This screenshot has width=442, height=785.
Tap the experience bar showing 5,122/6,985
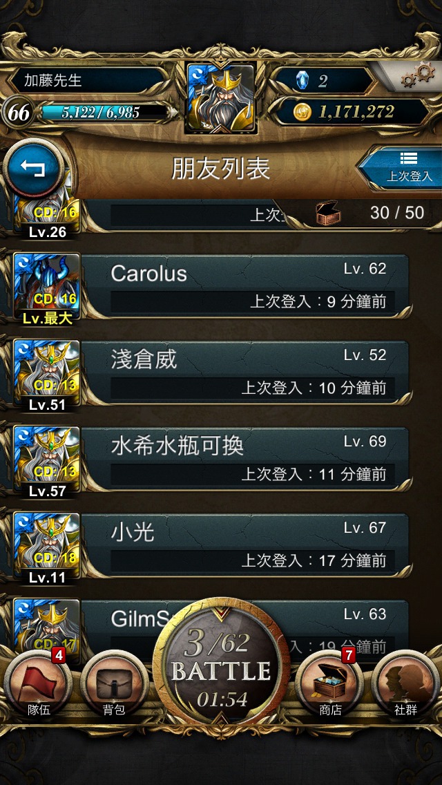(x=104, y=112)
